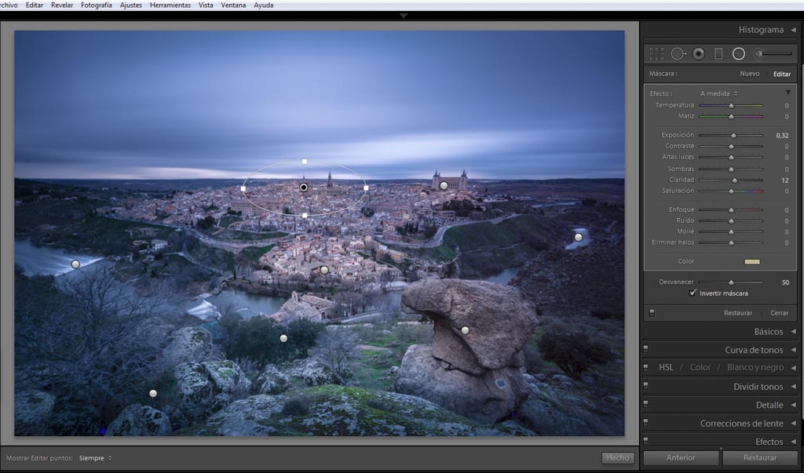The image size is (804, 473).
Task: Select the Spot Removal tool icon
Action: tap(678, 54)
